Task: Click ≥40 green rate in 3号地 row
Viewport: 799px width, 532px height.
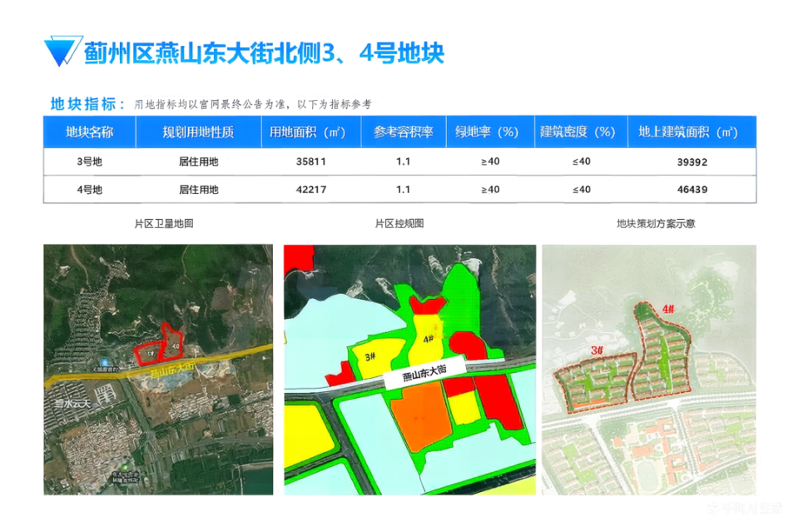Action: tap(490, 162)
